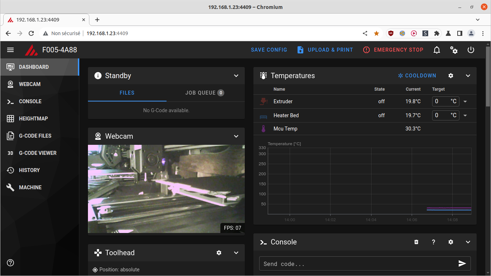Open G-Code Viewer in sidebar
The image size is (491, 276).
coord(39,153)
